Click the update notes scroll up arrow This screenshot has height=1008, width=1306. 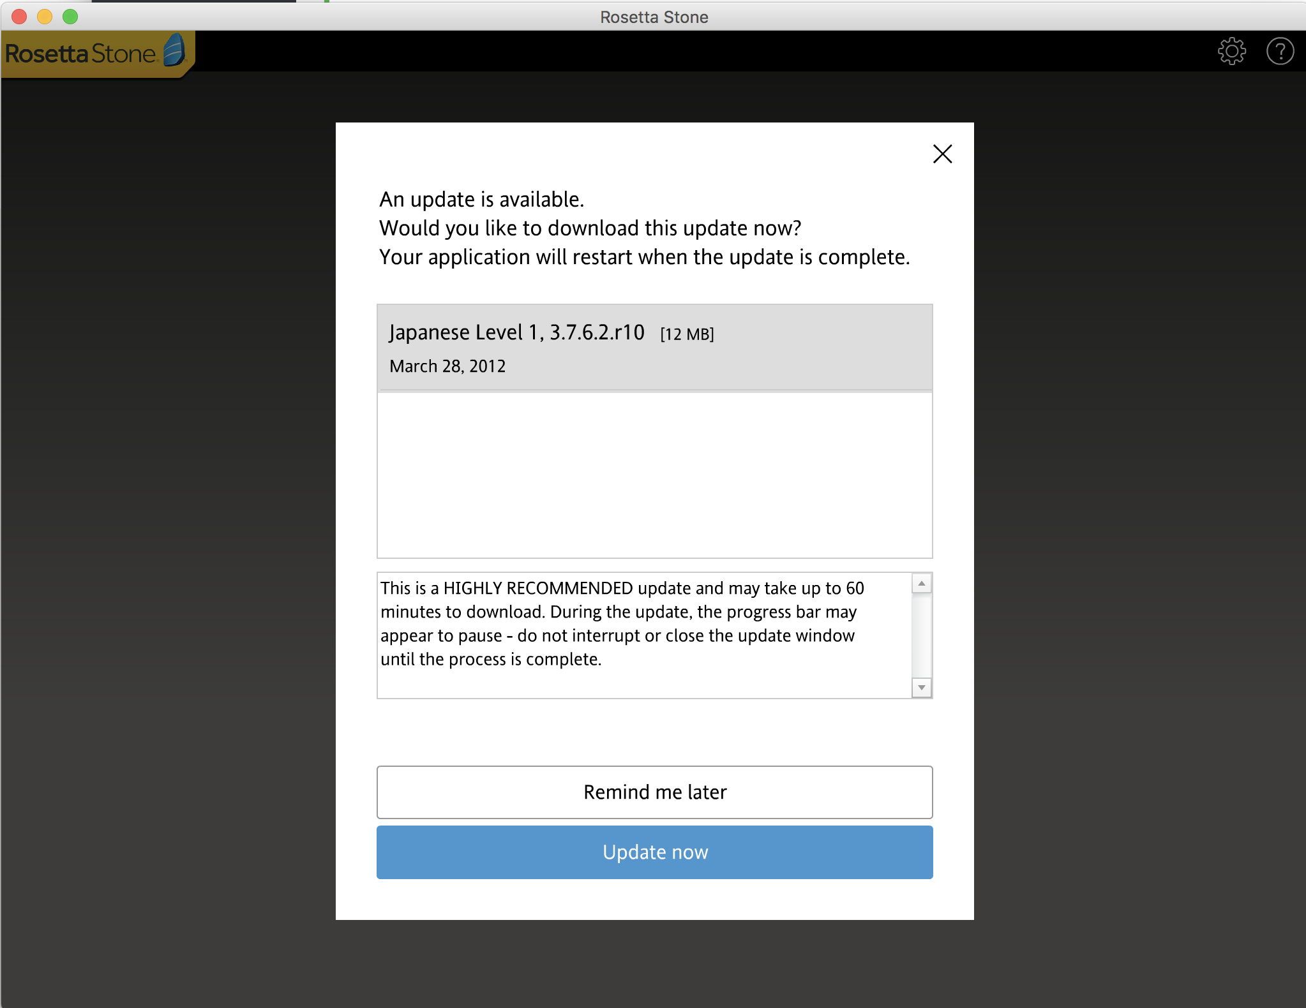pos(921,584)
